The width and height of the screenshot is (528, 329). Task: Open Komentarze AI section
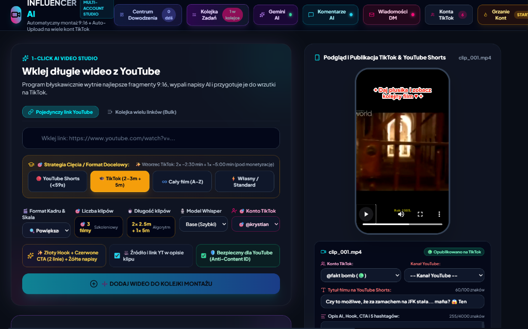[x=331, y=15]
